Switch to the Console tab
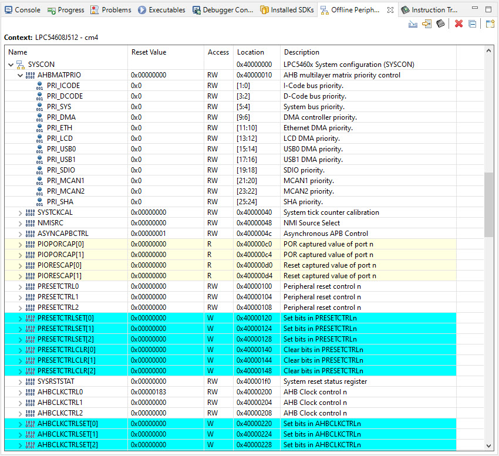499x456 pixels. (x=23, y=10)
